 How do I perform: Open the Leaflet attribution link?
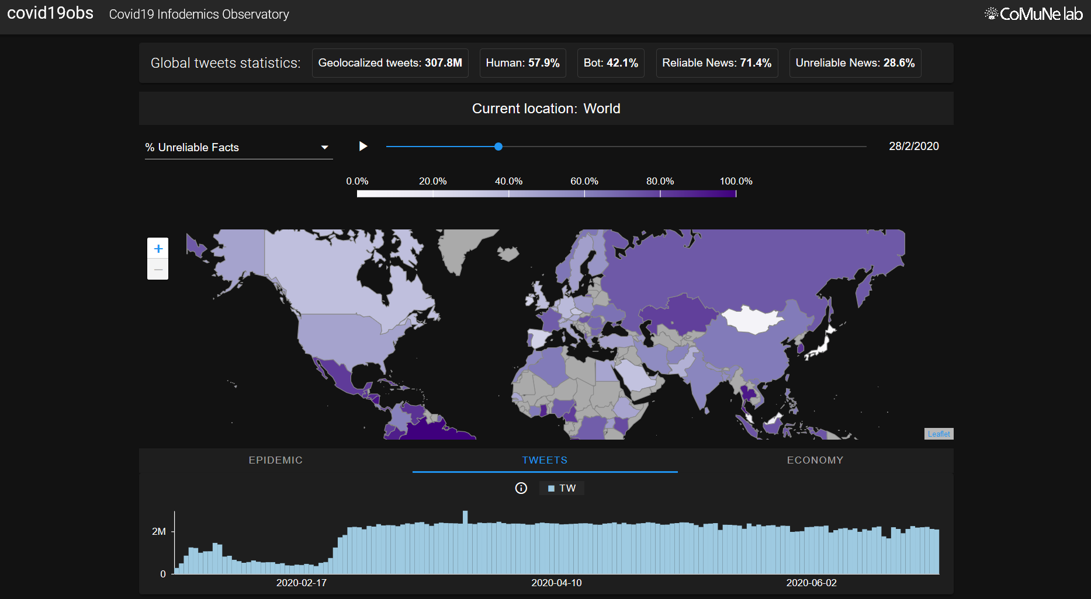[x=938, y=434]
